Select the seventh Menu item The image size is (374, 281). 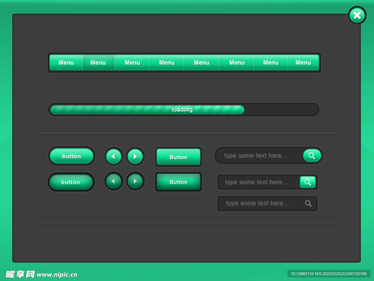pos(271,62)
